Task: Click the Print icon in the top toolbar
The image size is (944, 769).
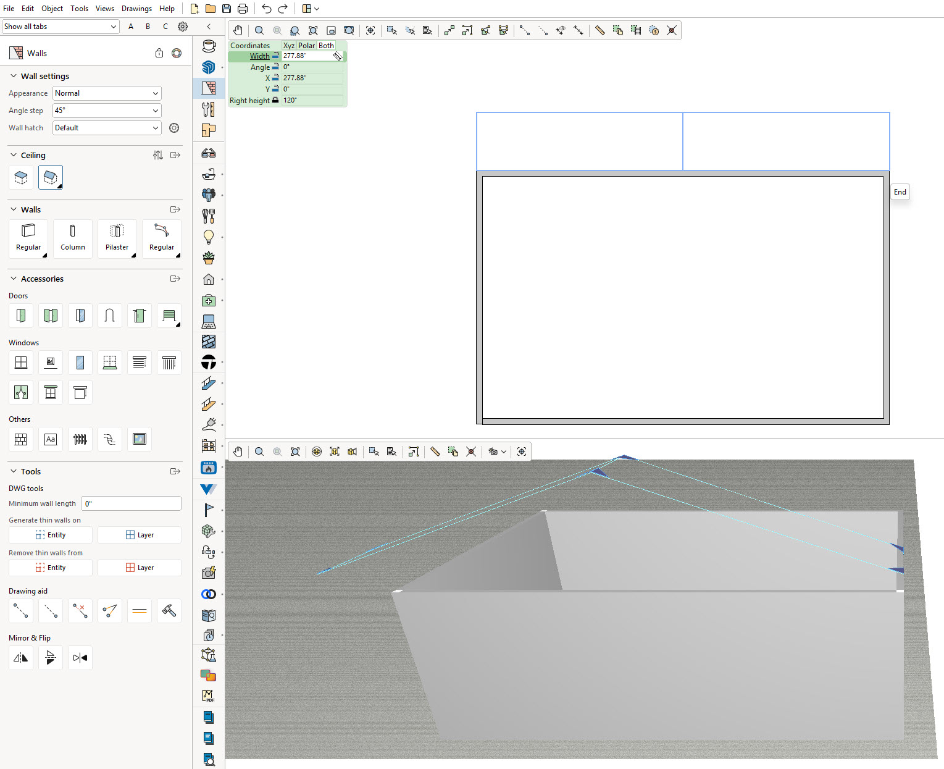Action: coord(243,9)
